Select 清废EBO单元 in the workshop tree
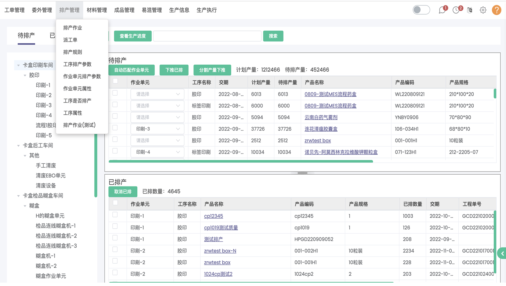The height and width of the screenshot is (286, 506). click(x=51, y=176)
